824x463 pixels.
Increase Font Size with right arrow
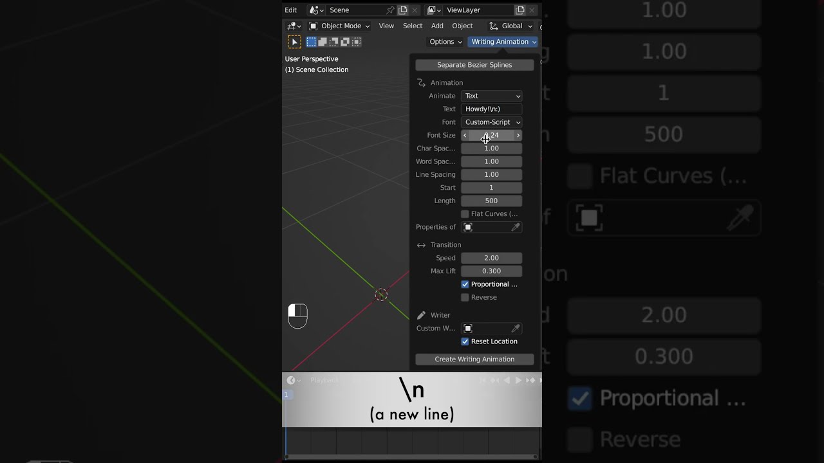click(x=518, y=135)
